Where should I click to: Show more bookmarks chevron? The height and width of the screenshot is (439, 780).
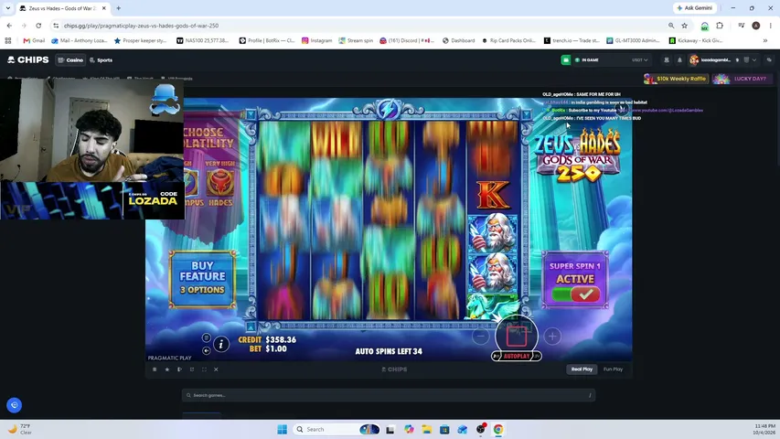(765, 41)
